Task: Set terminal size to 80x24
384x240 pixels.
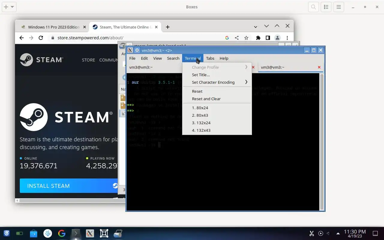Action: pos(217,108)
